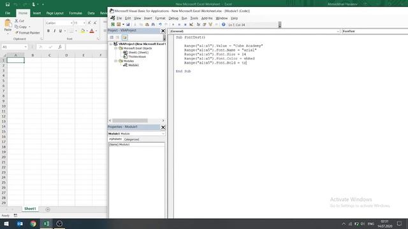The height and width of the screenshot is (229, 408).
Task: Toggle Underline in Excel ribbon
Action: click(61, 31)
